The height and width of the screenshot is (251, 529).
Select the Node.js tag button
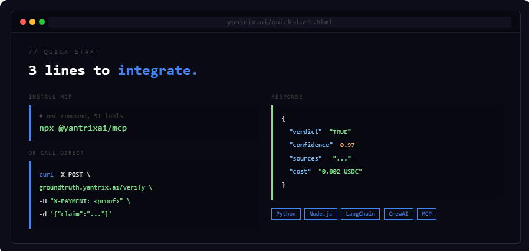[320, 214]
